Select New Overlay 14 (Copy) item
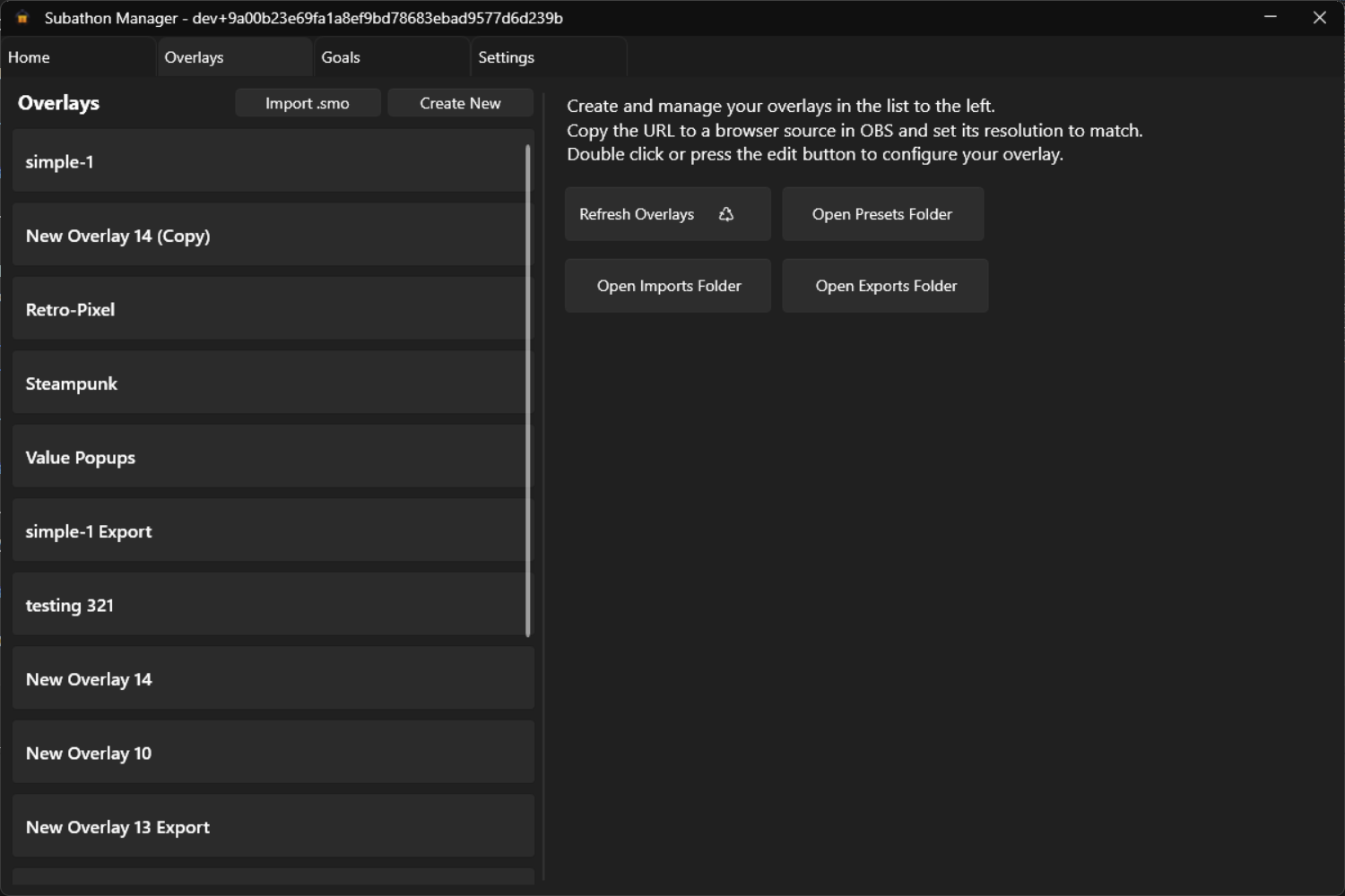The height and width of the screenshot is (896, 1345). coord(269,236)
